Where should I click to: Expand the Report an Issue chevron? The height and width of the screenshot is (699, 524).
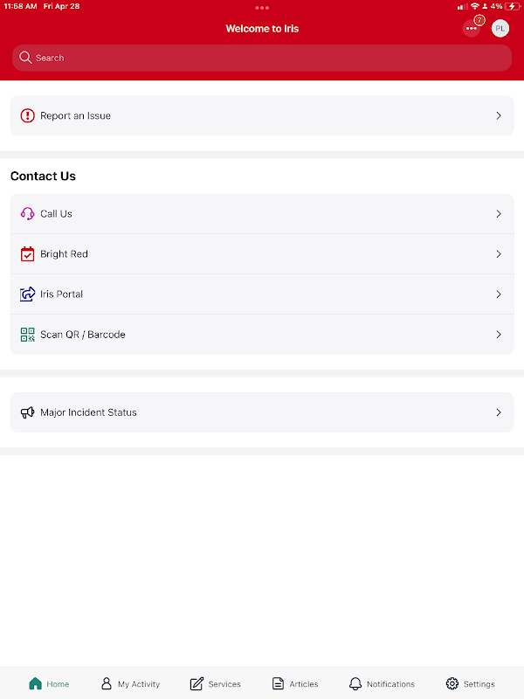(499, 115)
